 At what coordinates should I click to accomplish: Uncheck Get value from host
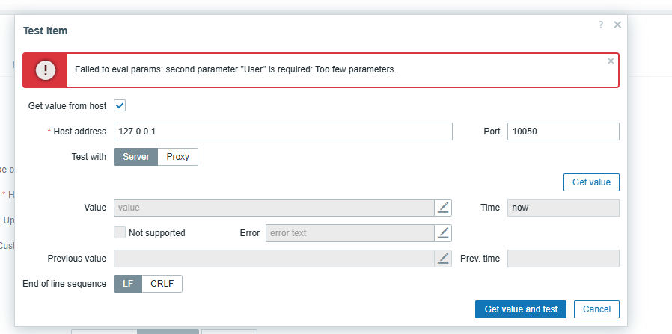pyautogui.click(x=120, y=105)
